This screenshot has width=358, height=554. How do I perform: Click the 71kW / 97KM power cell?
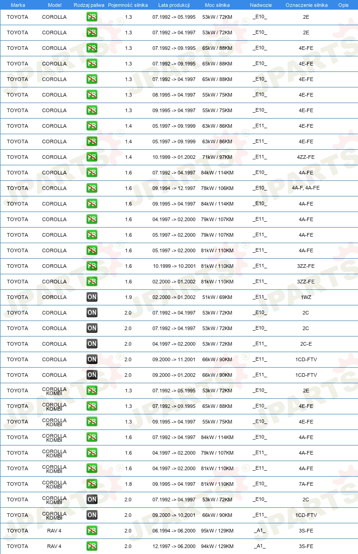tap(217, 157)
